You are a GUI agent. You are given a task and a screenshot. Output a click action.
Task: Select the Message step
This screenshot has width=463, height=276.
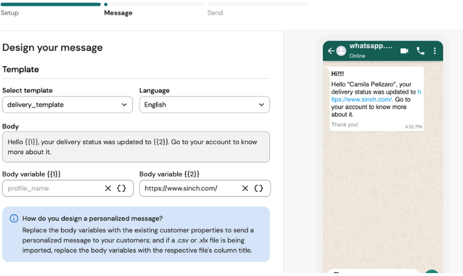point(118,13)
